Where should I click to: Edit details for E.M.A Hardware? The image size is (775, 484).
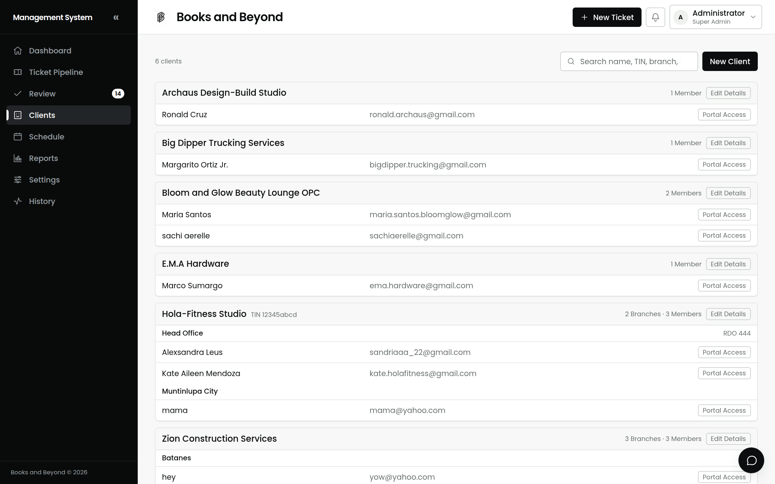(728, 264)
